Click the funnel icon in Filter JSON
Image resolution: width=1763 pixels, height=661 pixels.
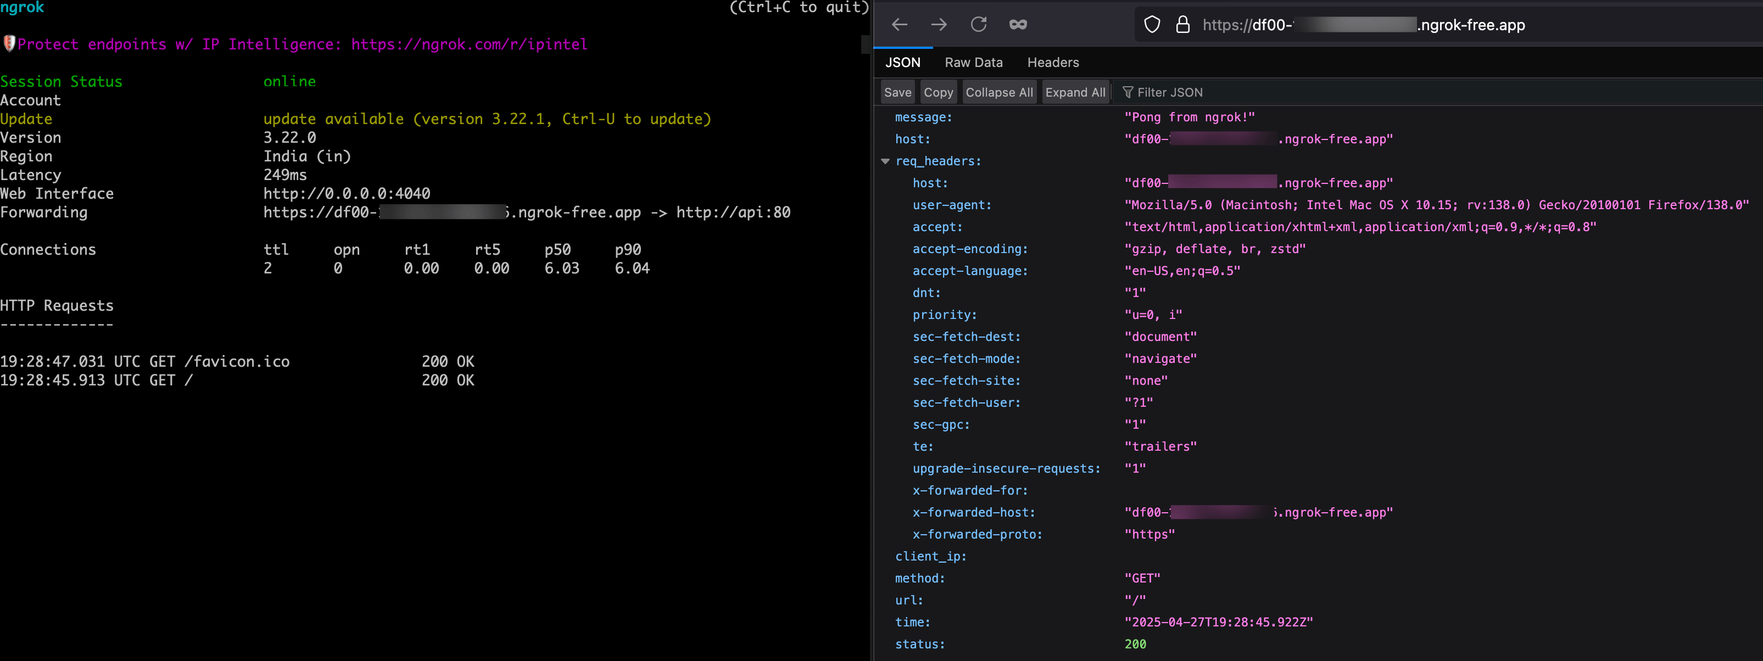coord(1128,92)
